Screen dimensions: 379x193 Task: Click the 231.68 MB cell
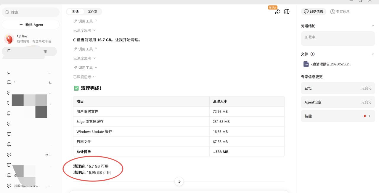247,122
